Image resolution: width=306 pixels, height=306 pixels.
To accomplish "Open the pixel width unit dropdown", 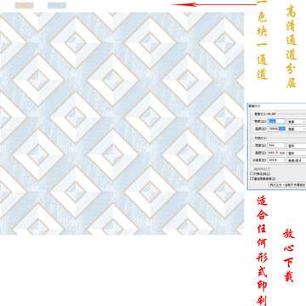I will point(297,122).
